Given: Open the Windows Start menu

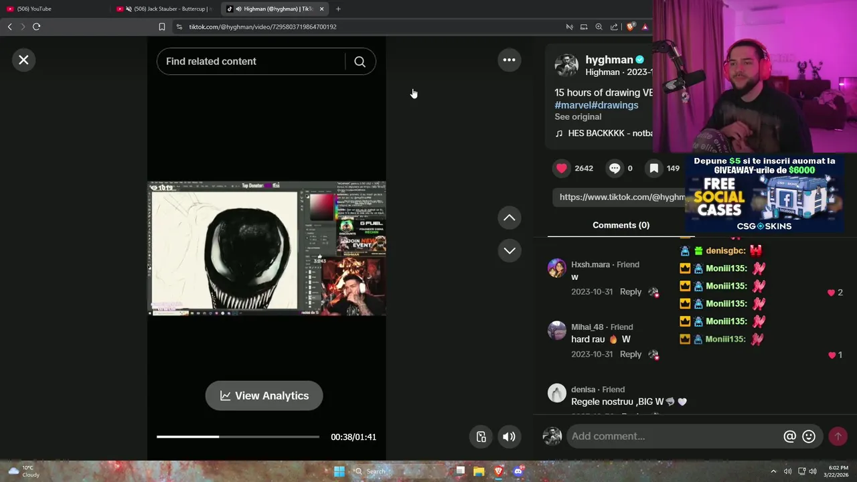Looking at the screenshot, I should 339,471.
